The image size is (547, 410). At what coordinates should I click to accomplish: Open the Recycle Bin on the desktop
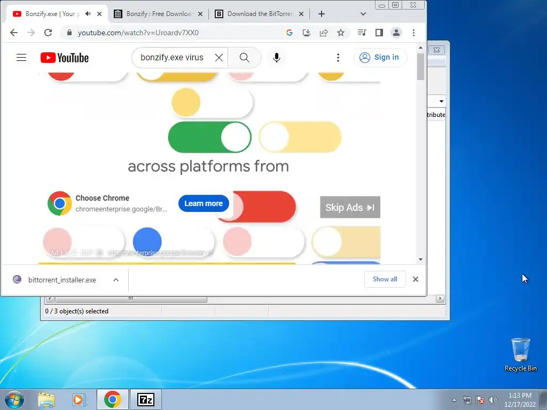click(x=520, y=354)
